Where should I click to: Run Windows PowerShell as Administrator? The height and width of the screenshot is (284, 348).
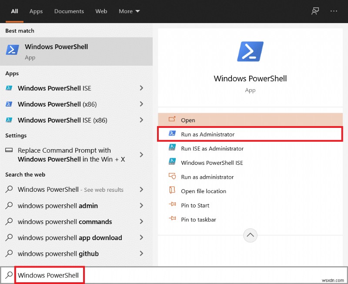[x=208, y=134]
